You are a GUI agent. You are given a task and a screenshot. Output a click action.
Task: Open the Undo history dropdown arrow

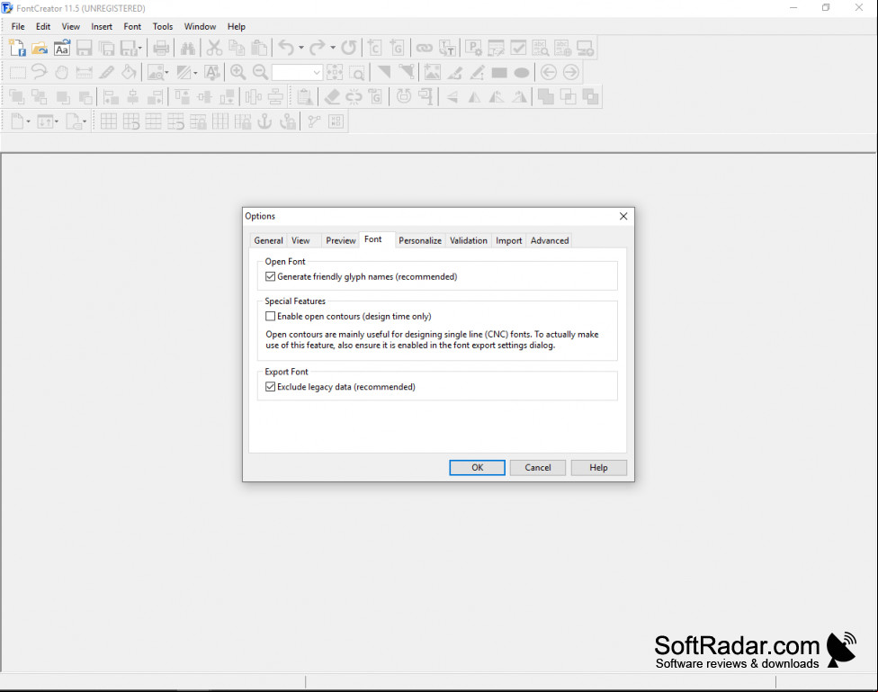tap(301, 49)
